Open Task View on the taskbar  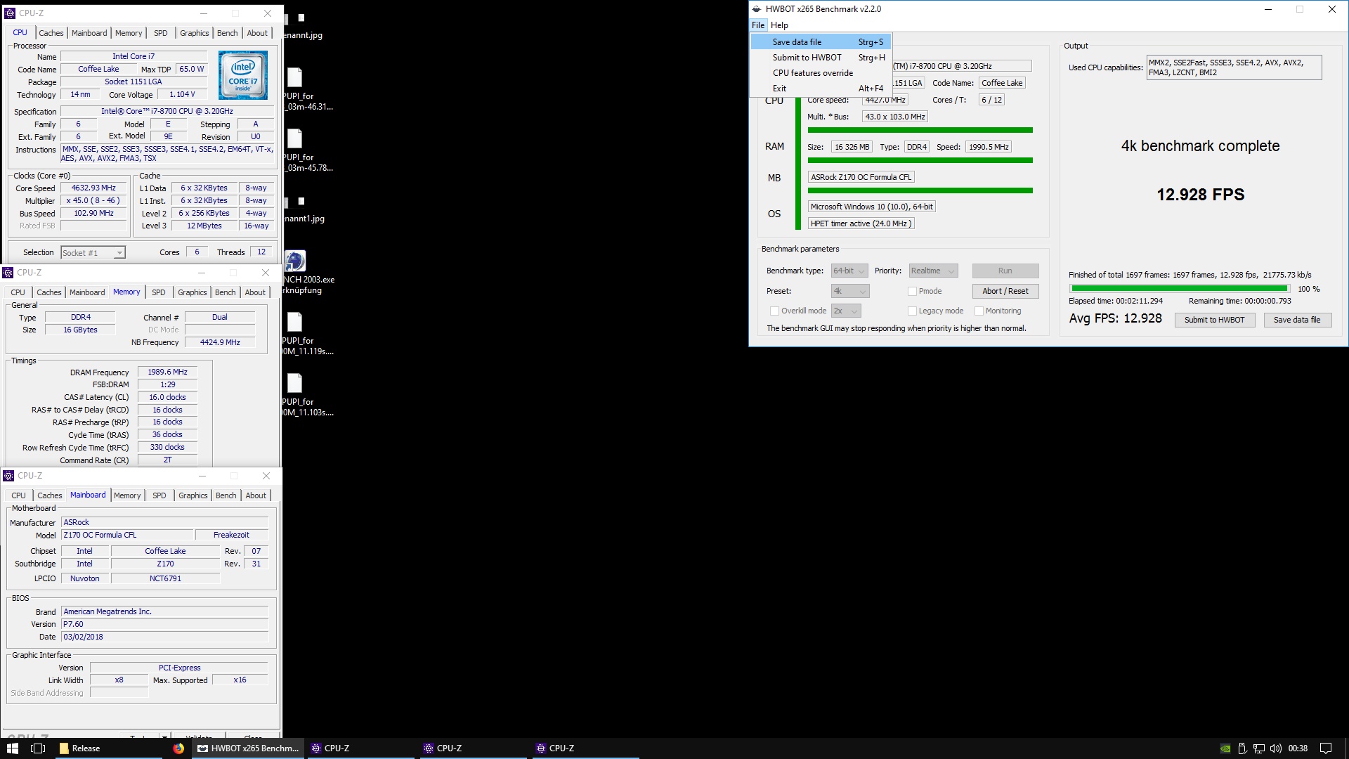(39, 748)
